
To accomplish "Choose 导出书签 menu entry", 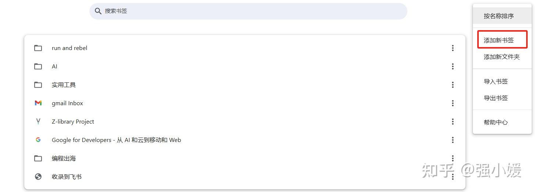I will [496, 98].
